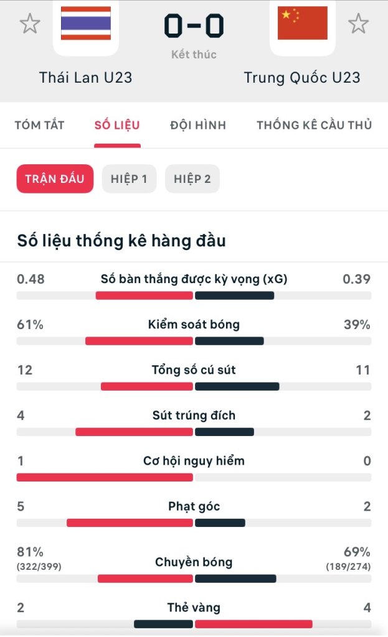Tap the Thailand flag icon
The width and height of the screenshot is (388, 637).
click(86, 24)
